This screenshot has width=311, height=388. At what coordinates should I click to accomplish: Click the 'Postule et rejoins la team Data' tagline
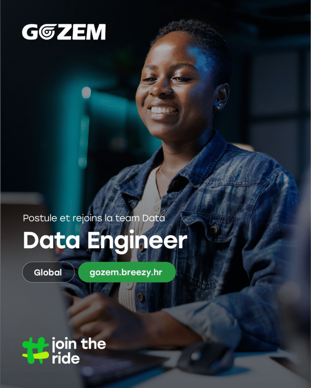pos(94,218)
